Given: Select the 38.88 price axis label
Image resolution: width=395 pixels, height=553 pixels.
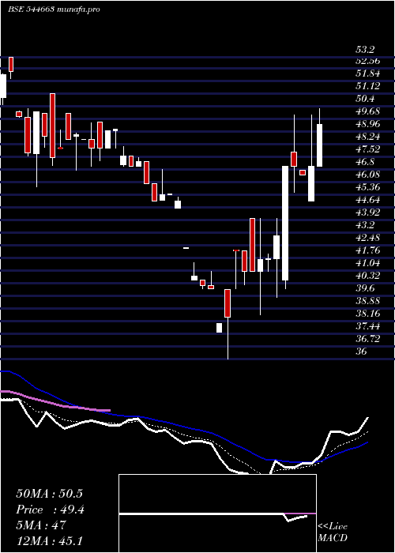Looking at the screenshot, I should [x=368, y=301].
